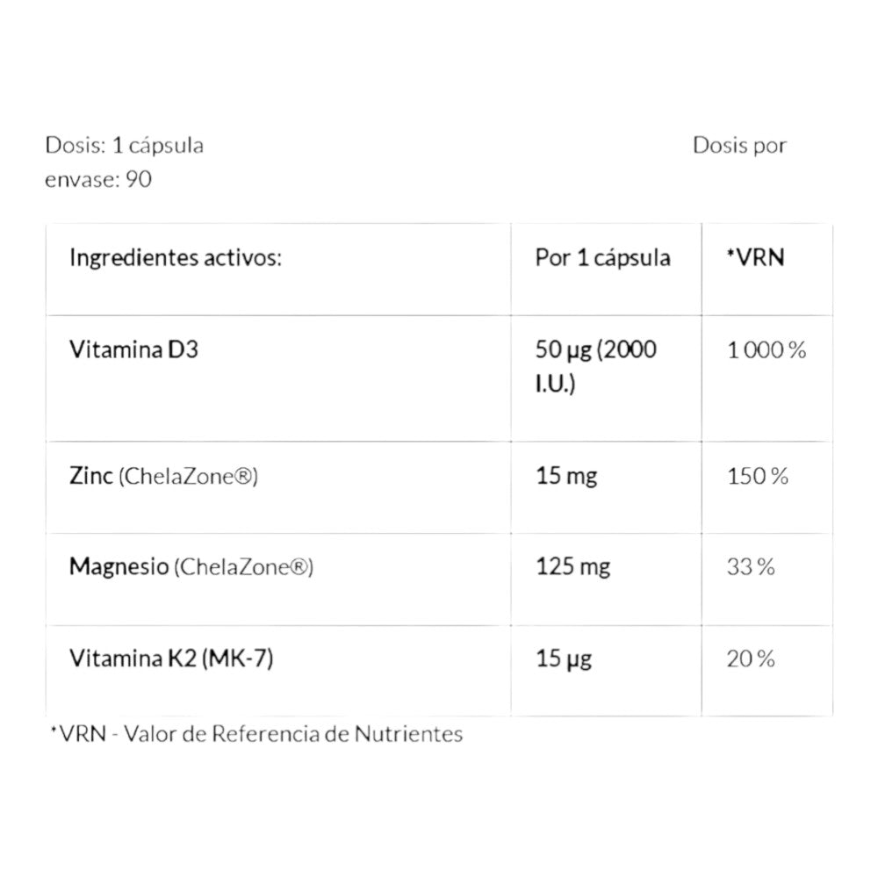Screen dimensions: 878x878
Task: Select the Vitamina K2 (MK-7) cell
Action: [x=170, y=658]
